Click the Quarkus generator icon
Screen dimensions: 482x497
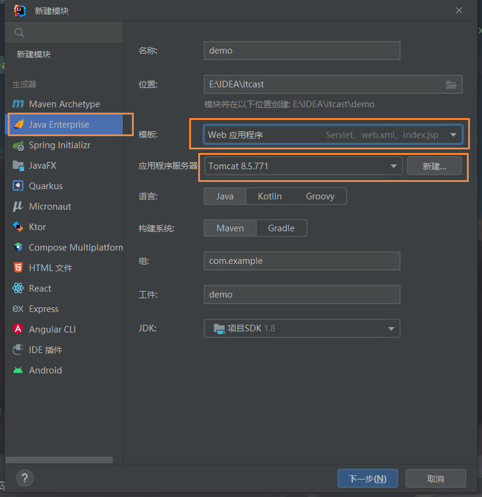point(18,186)
